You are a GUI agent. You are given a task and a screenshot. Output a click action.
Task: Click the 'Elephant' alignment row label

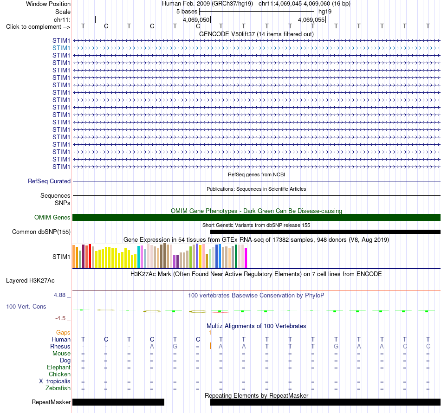tap(58, 368)
